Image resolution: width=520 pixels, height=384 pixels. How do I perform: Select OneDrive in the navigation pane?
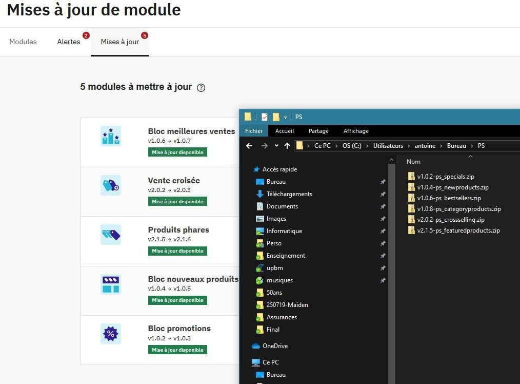[275, 346]
